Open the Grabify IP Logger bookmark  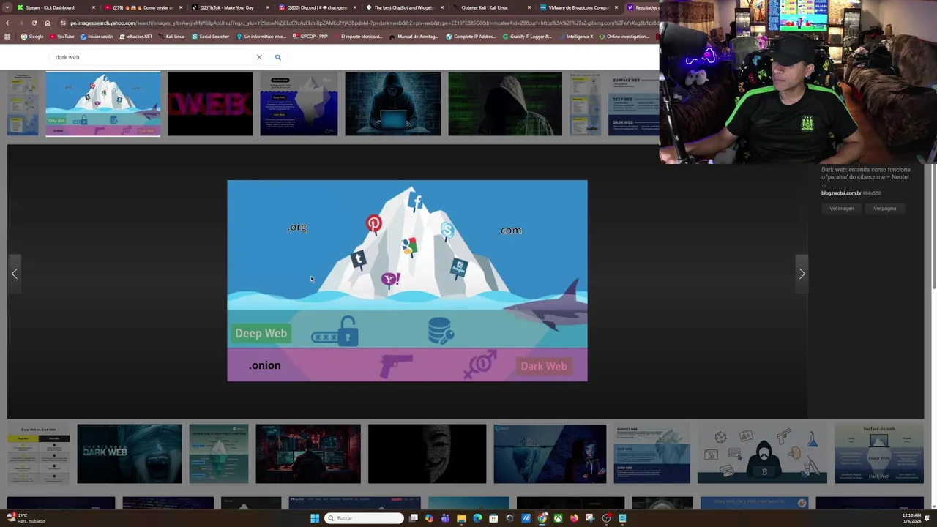click(527, 37)
